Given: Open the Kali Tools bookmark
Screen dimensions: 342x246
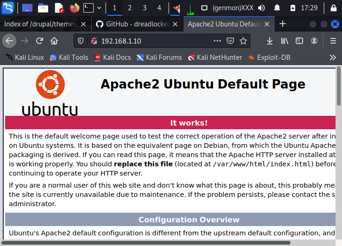Looking at the screenshot, I should (69, 57).
